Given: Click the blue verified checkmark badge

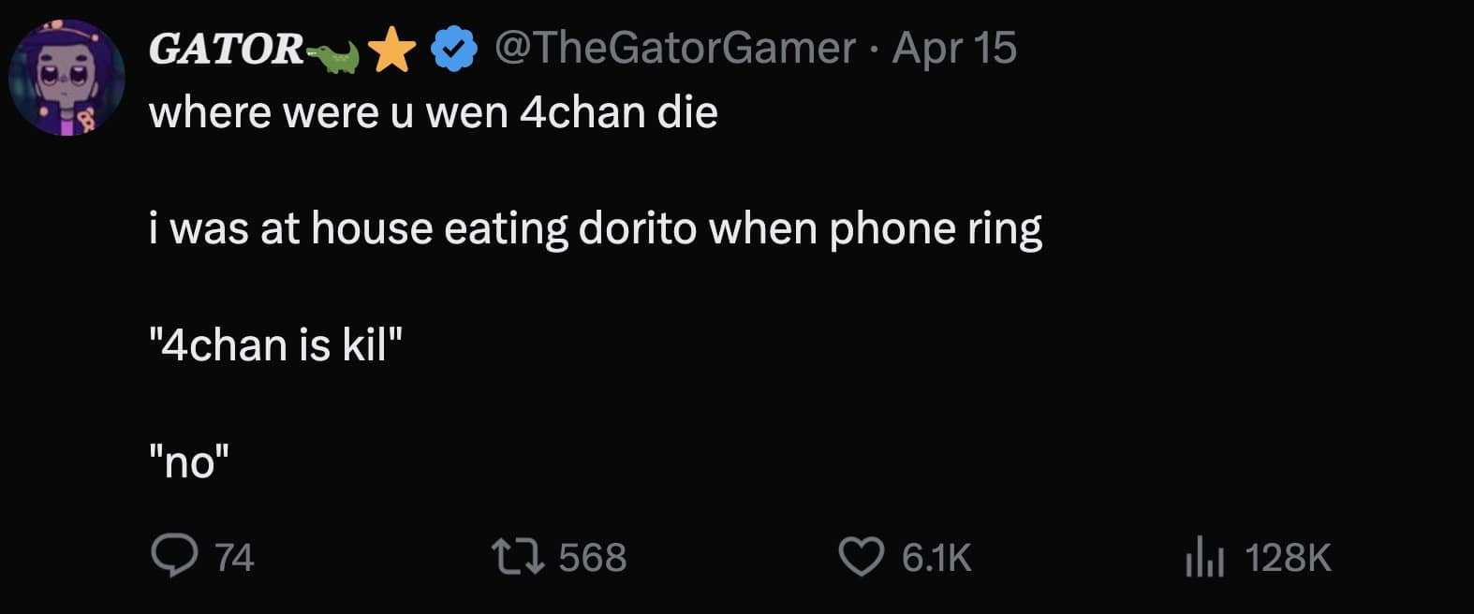Looking at the screenshot, I should tap(453, 49).
